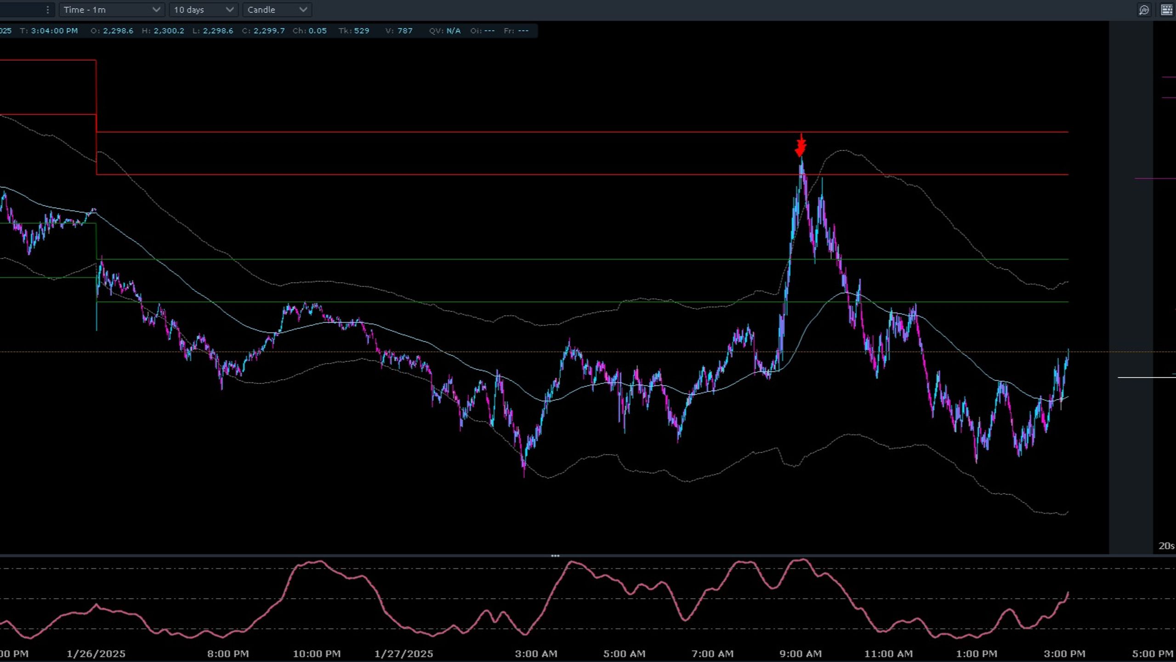The width and height of the screenshot is (1176, 662).
Task: Click the V: 787 volume value
Action: click(x=399, y=31)
